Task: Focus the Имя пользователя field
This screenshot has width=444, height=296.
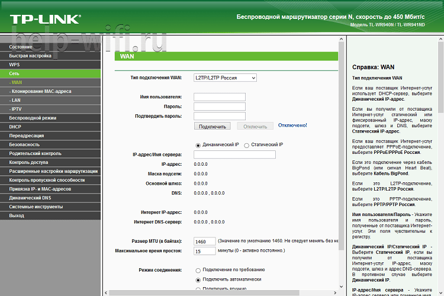Action: (x=220, y=97)
